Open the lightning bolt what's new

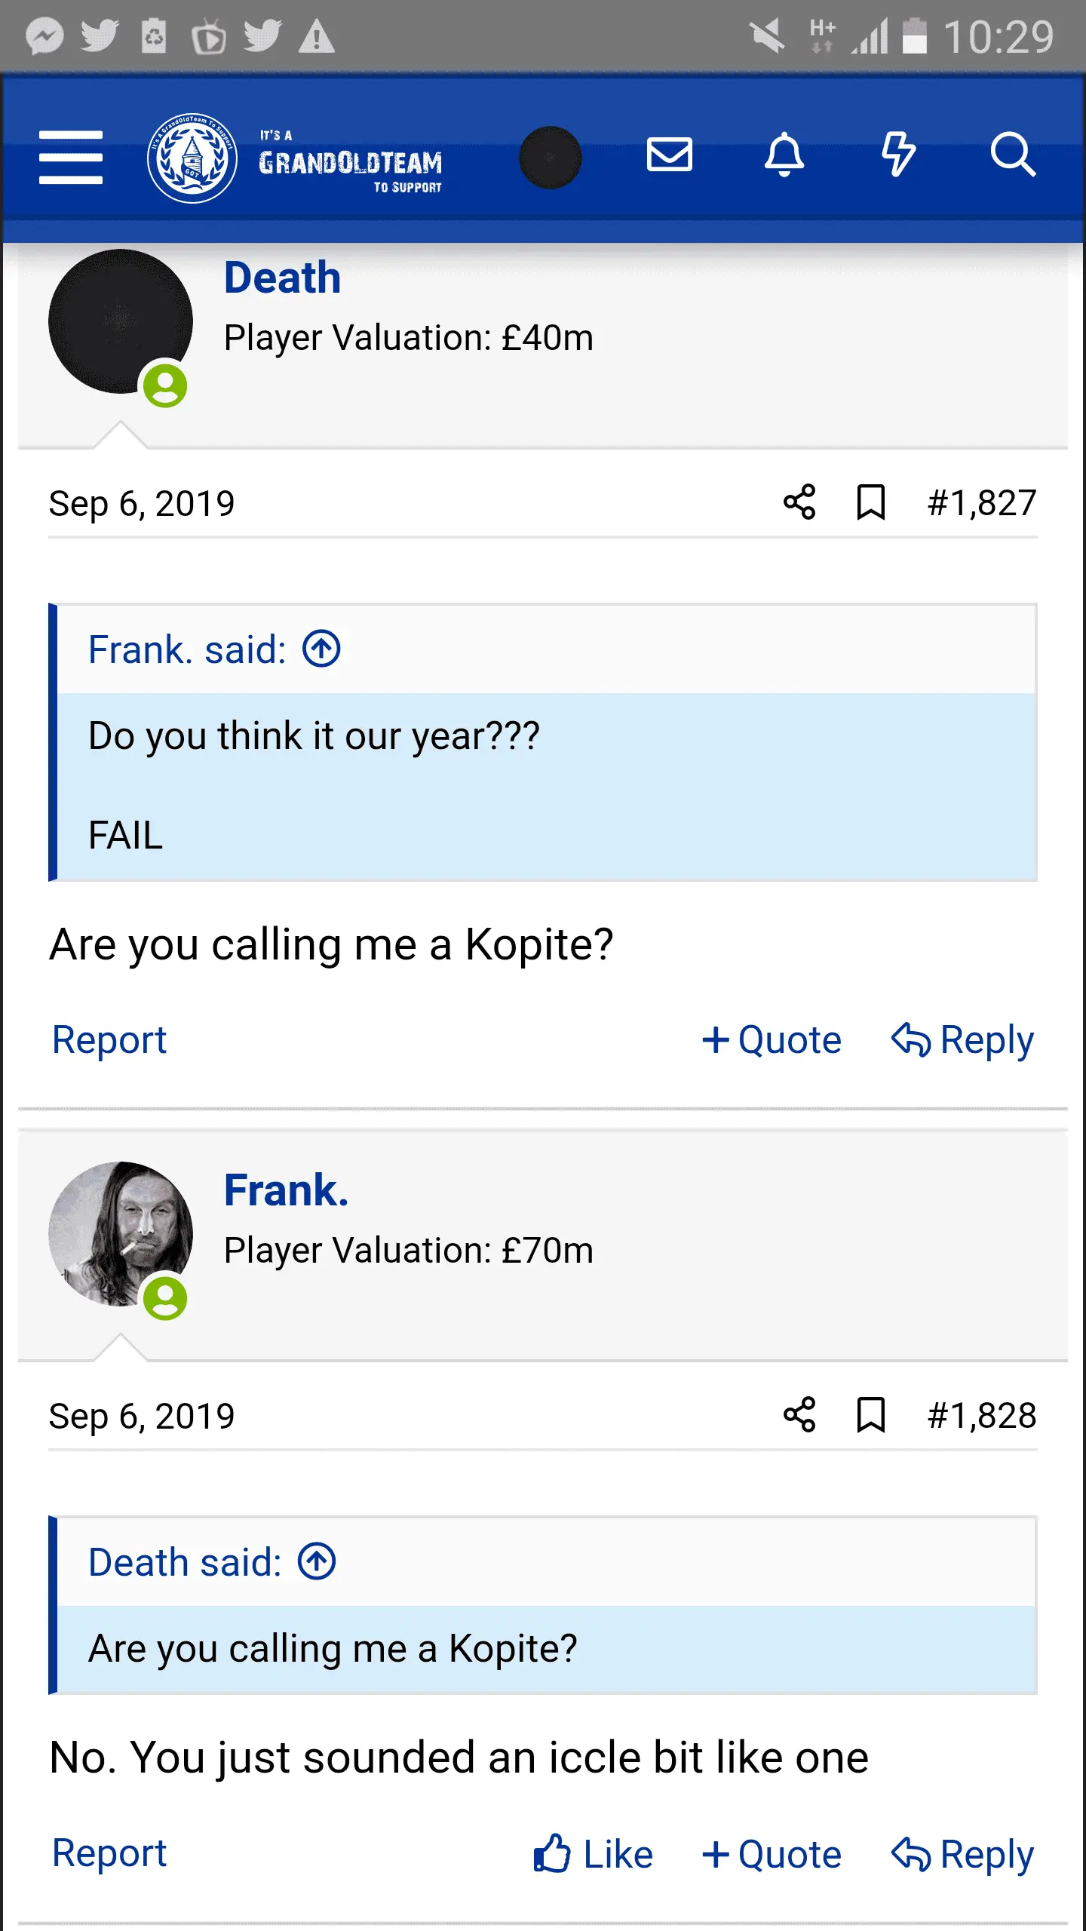point(898,155)
